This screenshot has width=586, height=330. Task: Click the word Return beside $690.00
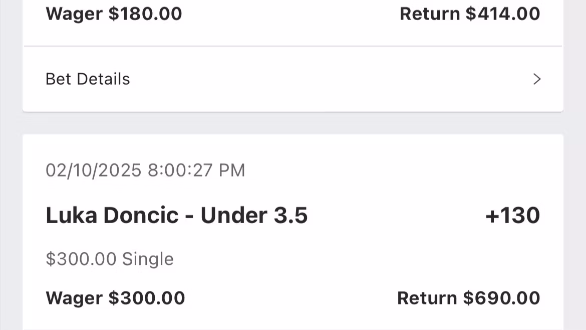427,298
